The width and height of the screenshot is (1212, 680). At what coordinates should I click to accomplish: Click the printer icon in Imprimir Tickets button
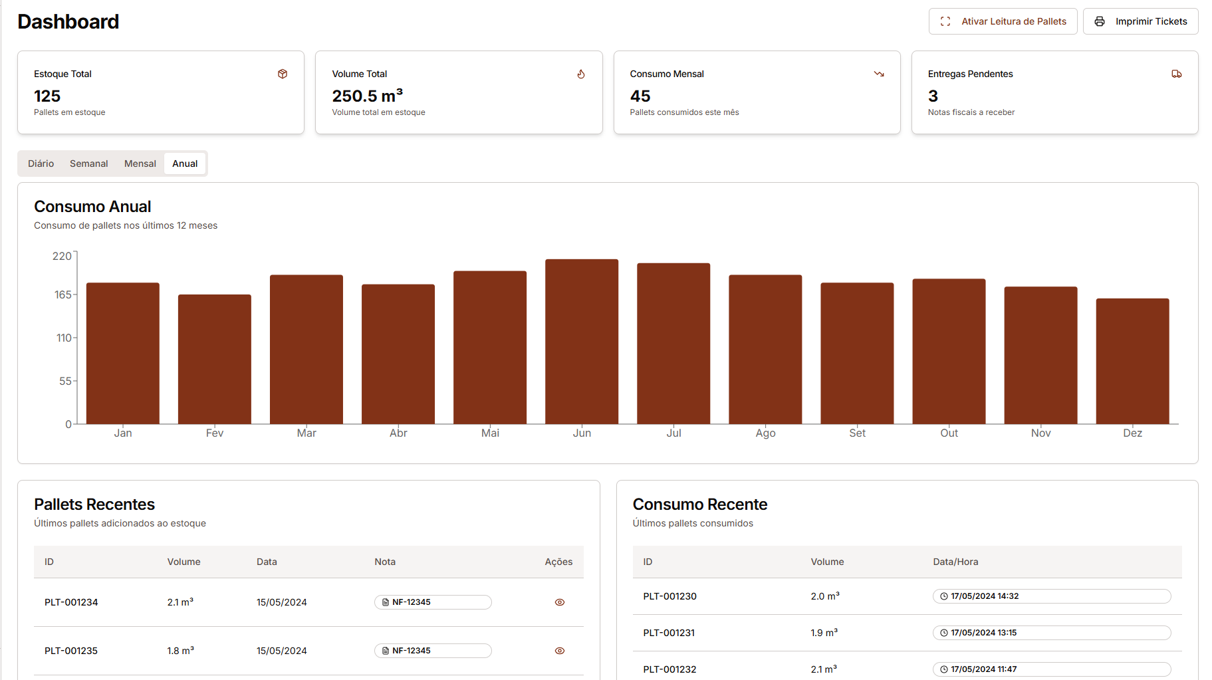point(1101,21)
